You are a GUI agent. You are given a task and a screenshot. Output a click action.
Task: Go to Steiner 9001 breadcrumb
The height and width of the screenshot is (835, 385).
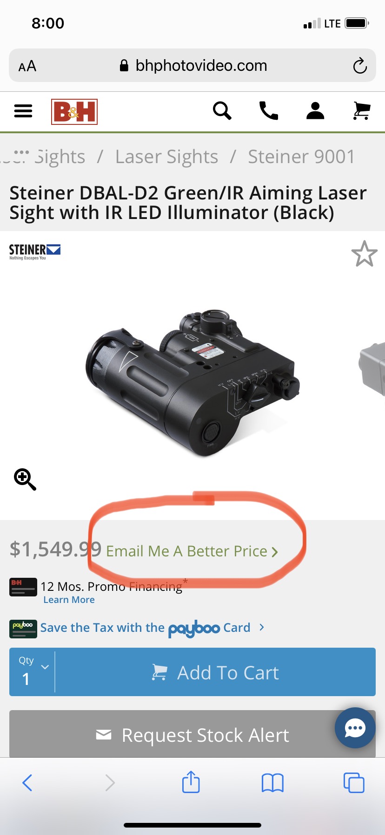pyautogui.click(x=301, y=157)
